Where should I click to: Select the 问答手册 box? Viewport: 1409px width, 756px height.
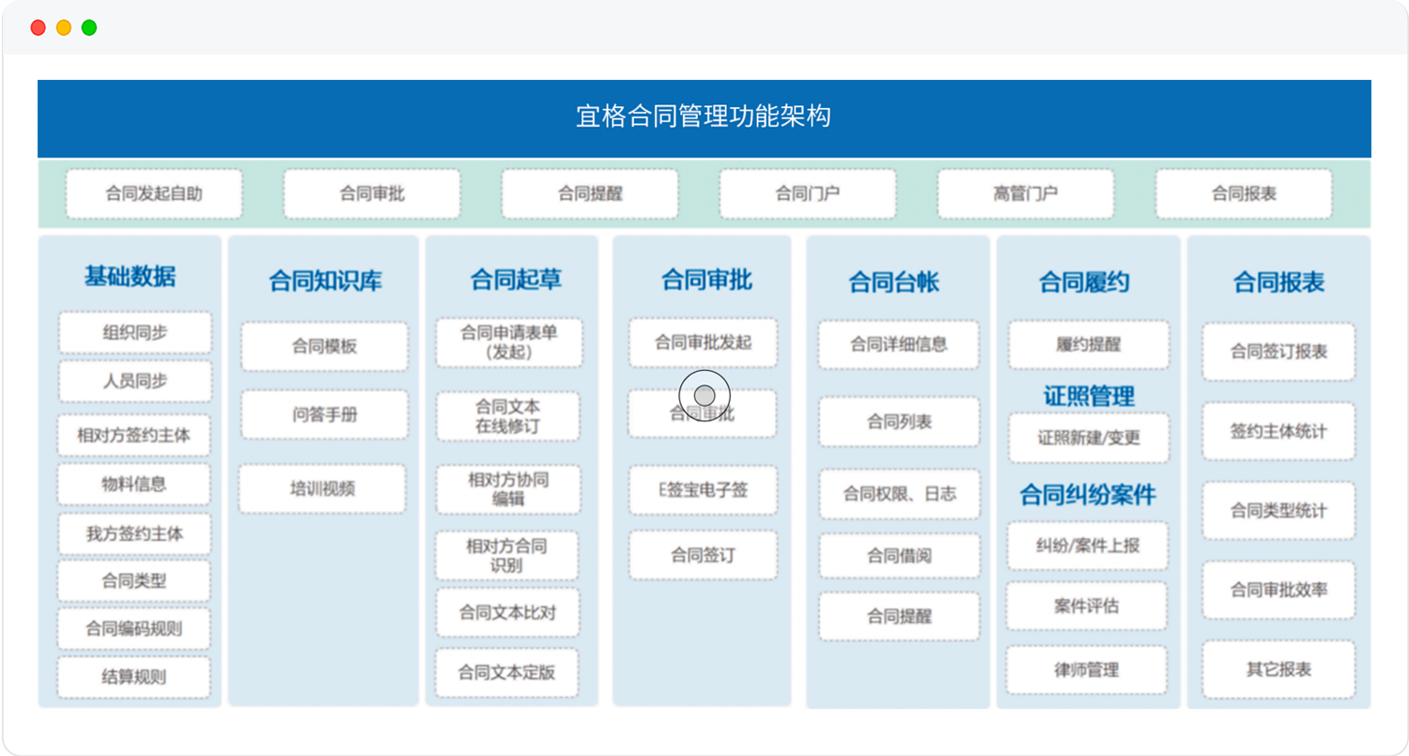(325, 415)
